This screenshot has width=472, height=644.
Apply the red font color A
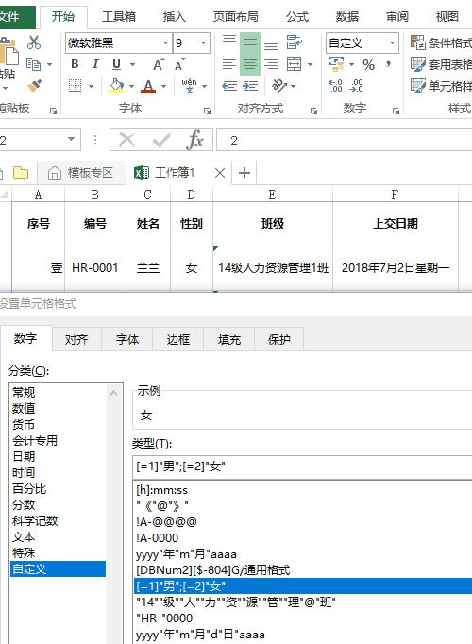(x=148, y=86)
